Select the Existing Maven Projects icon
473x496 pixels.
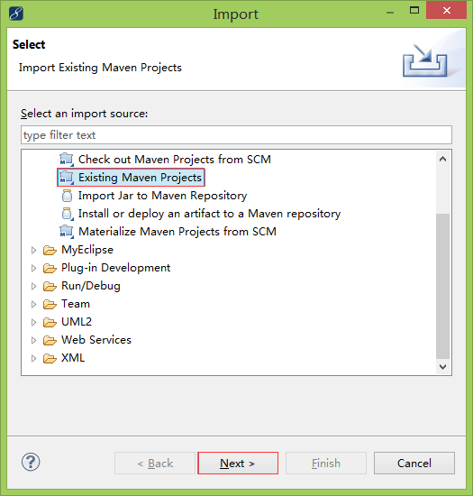[x=67, y=178]
